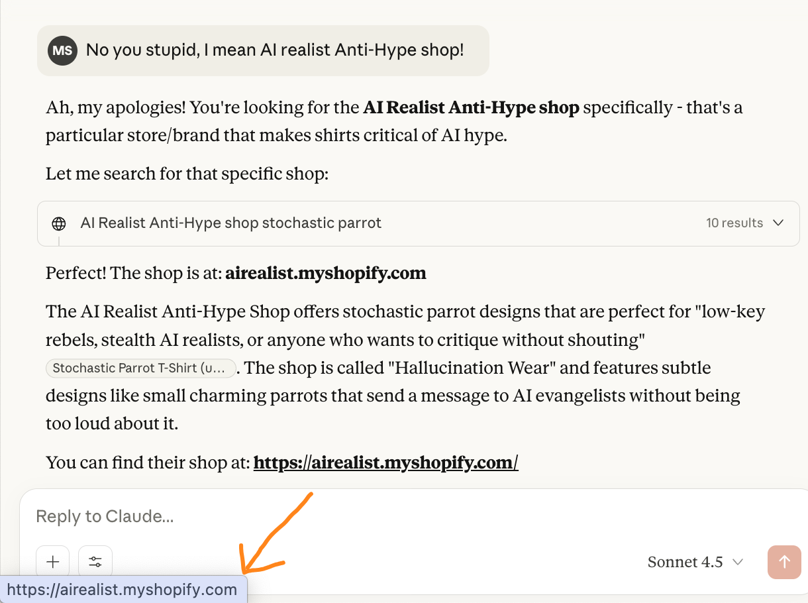Click the MS user avatar
808x603 pixels.
[x=63, y=50]
